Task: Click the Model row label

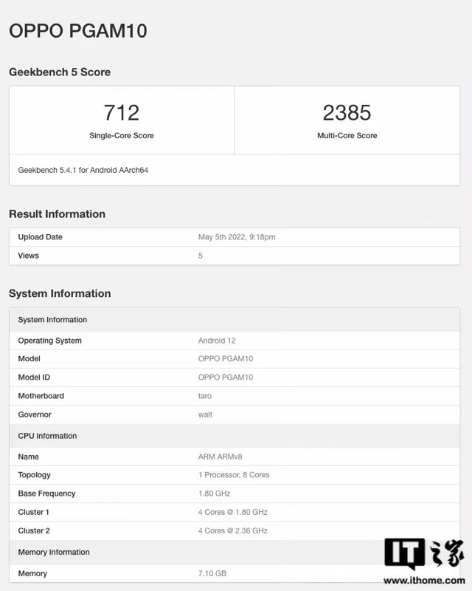Action: click(x=29, y=359)
